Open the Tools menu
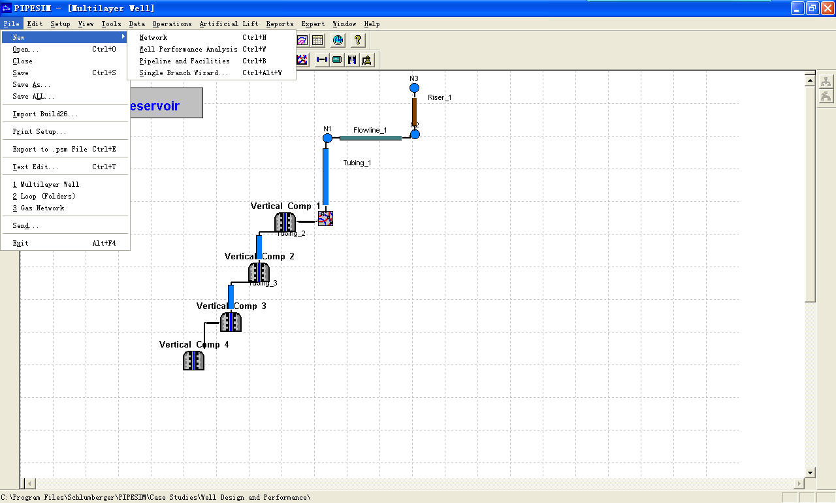The height and width of the screenshot is (503, 836). coord(111,24)
